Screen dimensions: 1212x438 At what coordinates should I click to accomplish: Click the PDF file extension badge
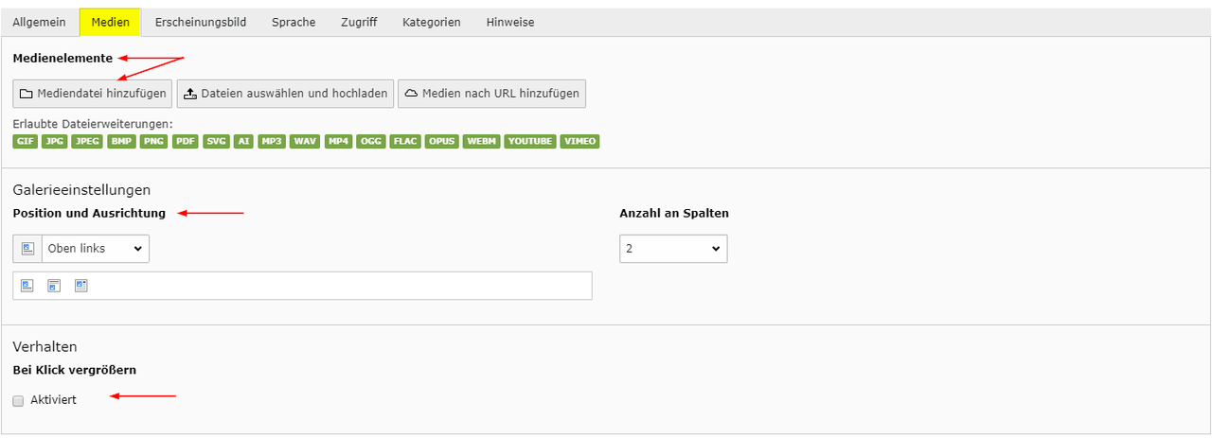pyautogui.click(x=186, y=142)
